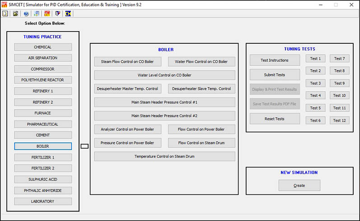
Task: Open Water Level Control on CO Boiler
Action: coord(164,75)
